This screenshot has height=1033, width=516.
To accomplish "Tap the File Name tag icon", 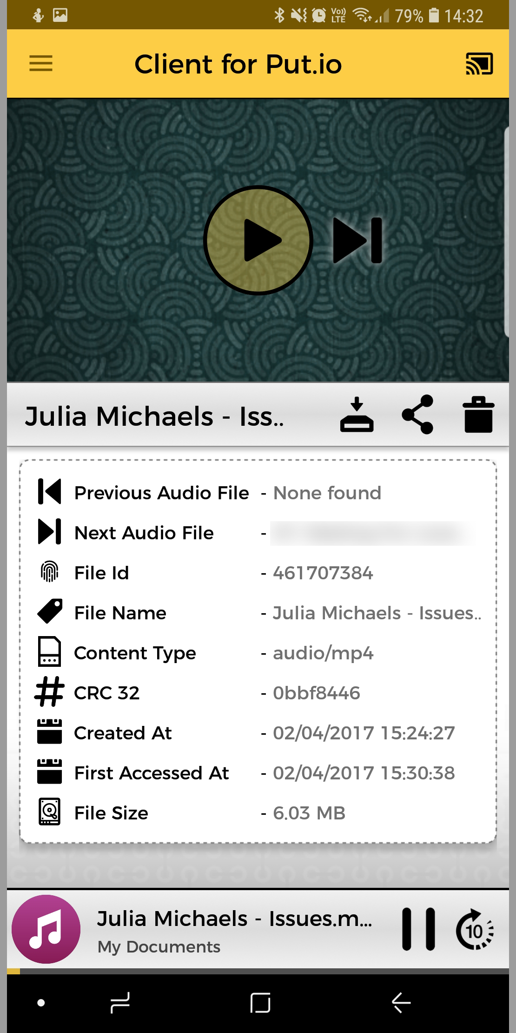I will (49, 611).
